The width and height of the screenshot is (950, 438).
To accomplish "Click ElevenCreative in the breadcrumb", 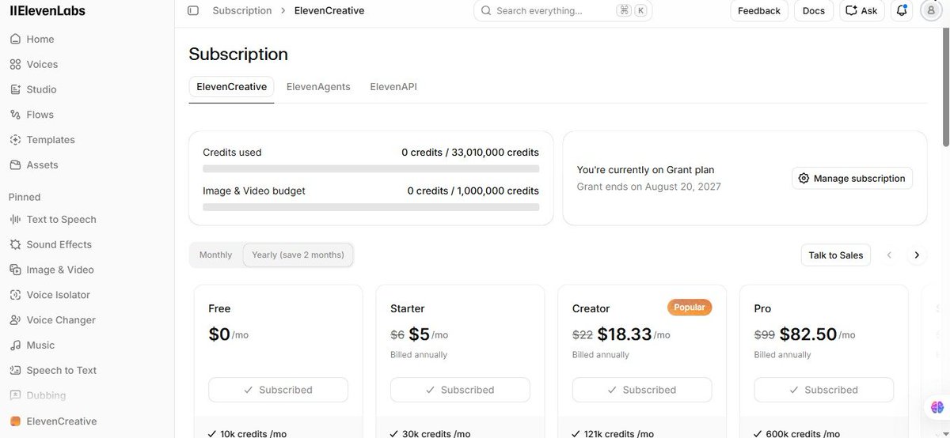I will click(329, 11).
